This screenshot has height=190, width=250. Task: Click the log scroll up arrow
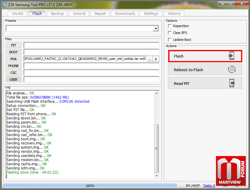(157, 93)
